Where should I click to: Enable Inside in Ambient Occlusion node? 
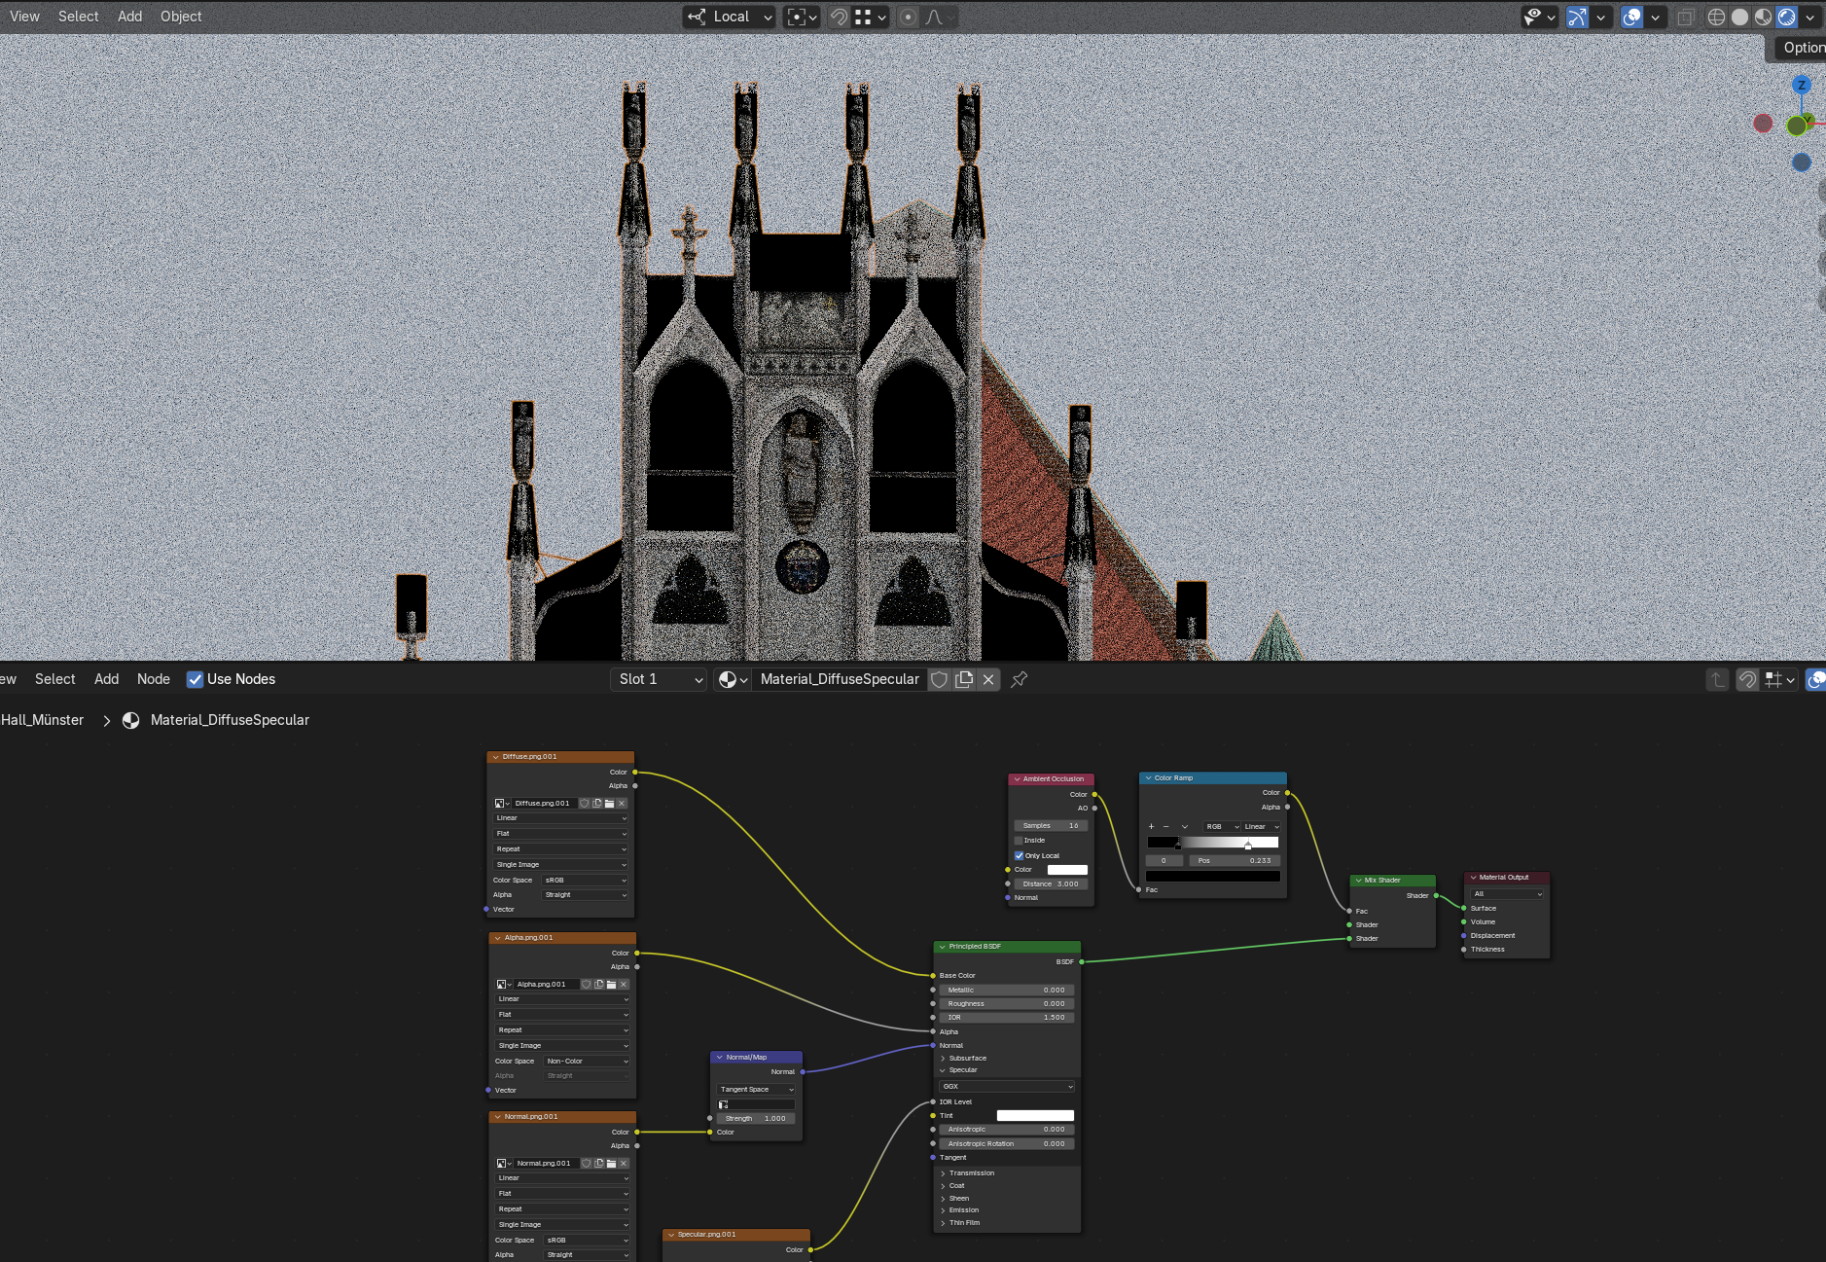(x=1019, y=841)
